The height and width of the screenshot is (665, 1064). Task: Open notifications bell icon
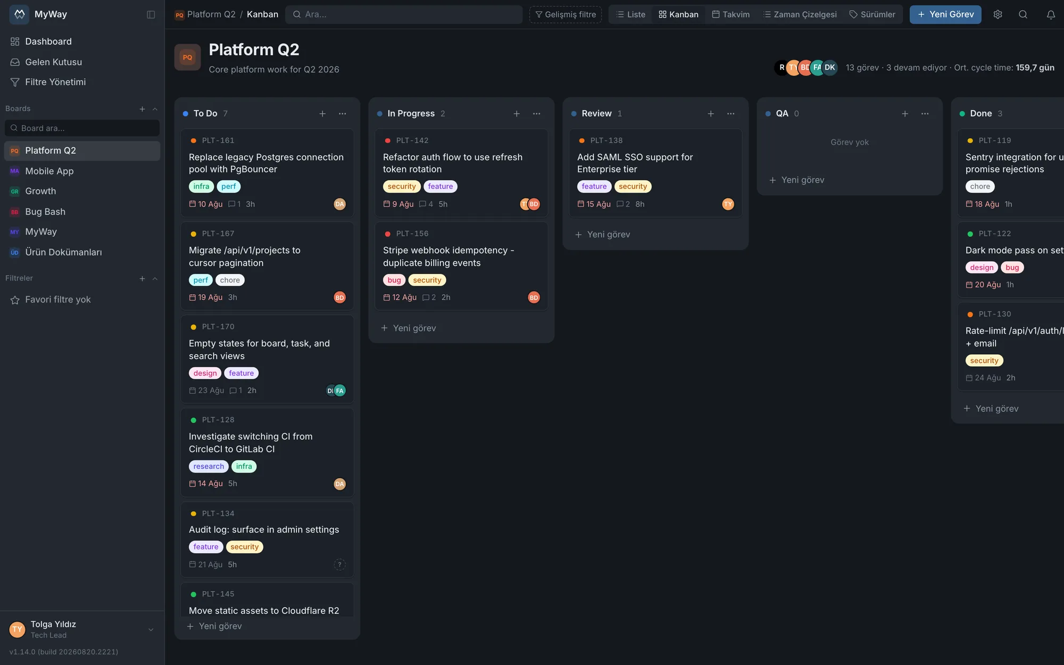(x=1050, y=14)
